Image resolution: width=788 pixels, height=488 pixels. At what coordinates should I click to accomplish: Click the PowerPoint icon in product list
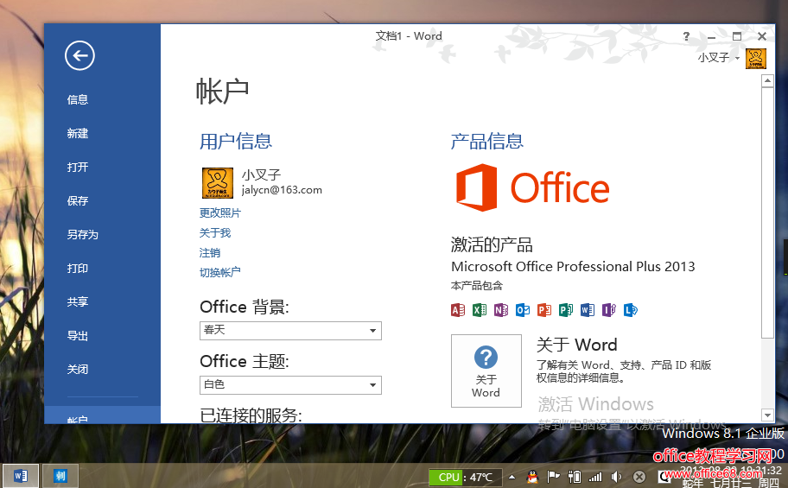click(544, 309)
